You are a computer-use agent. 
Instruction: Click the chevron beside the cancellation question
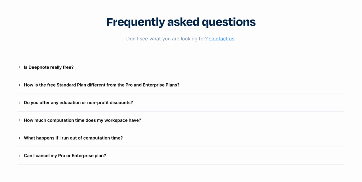[19, 156]
